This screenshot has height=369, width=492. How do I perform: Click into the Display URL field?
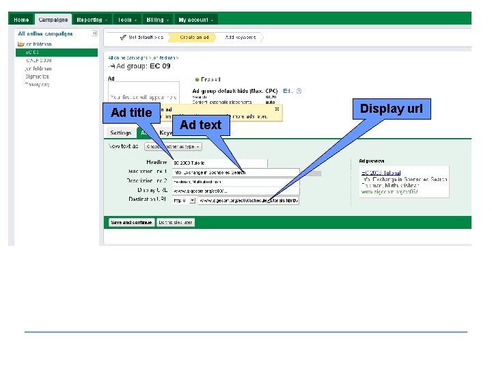(236, 191)
